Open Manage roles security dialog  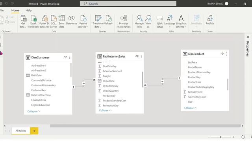pos(139,22)
